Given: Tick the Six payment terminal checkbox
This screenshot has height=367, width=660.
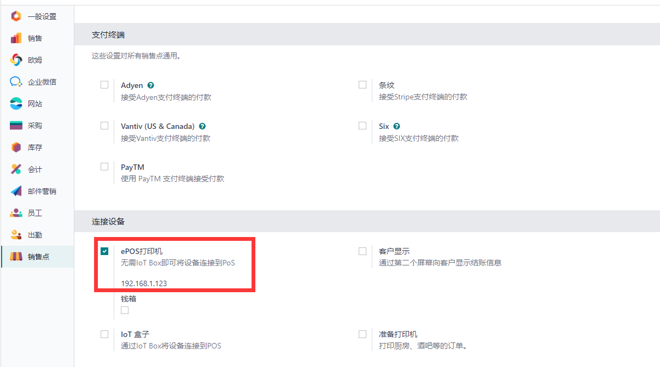Looking at the screenshot, I should click(x=363, y=126).
